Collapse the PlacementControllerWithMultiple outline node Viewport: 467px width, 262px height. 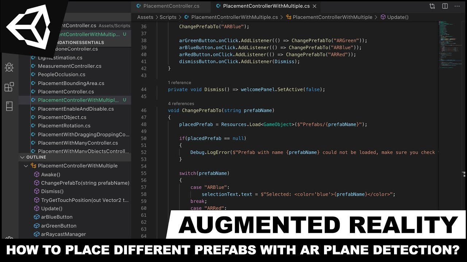pos(26,166)
